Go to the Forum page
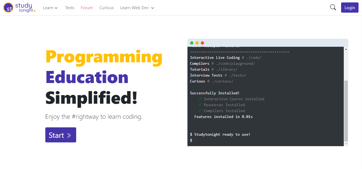 (87, 8)
